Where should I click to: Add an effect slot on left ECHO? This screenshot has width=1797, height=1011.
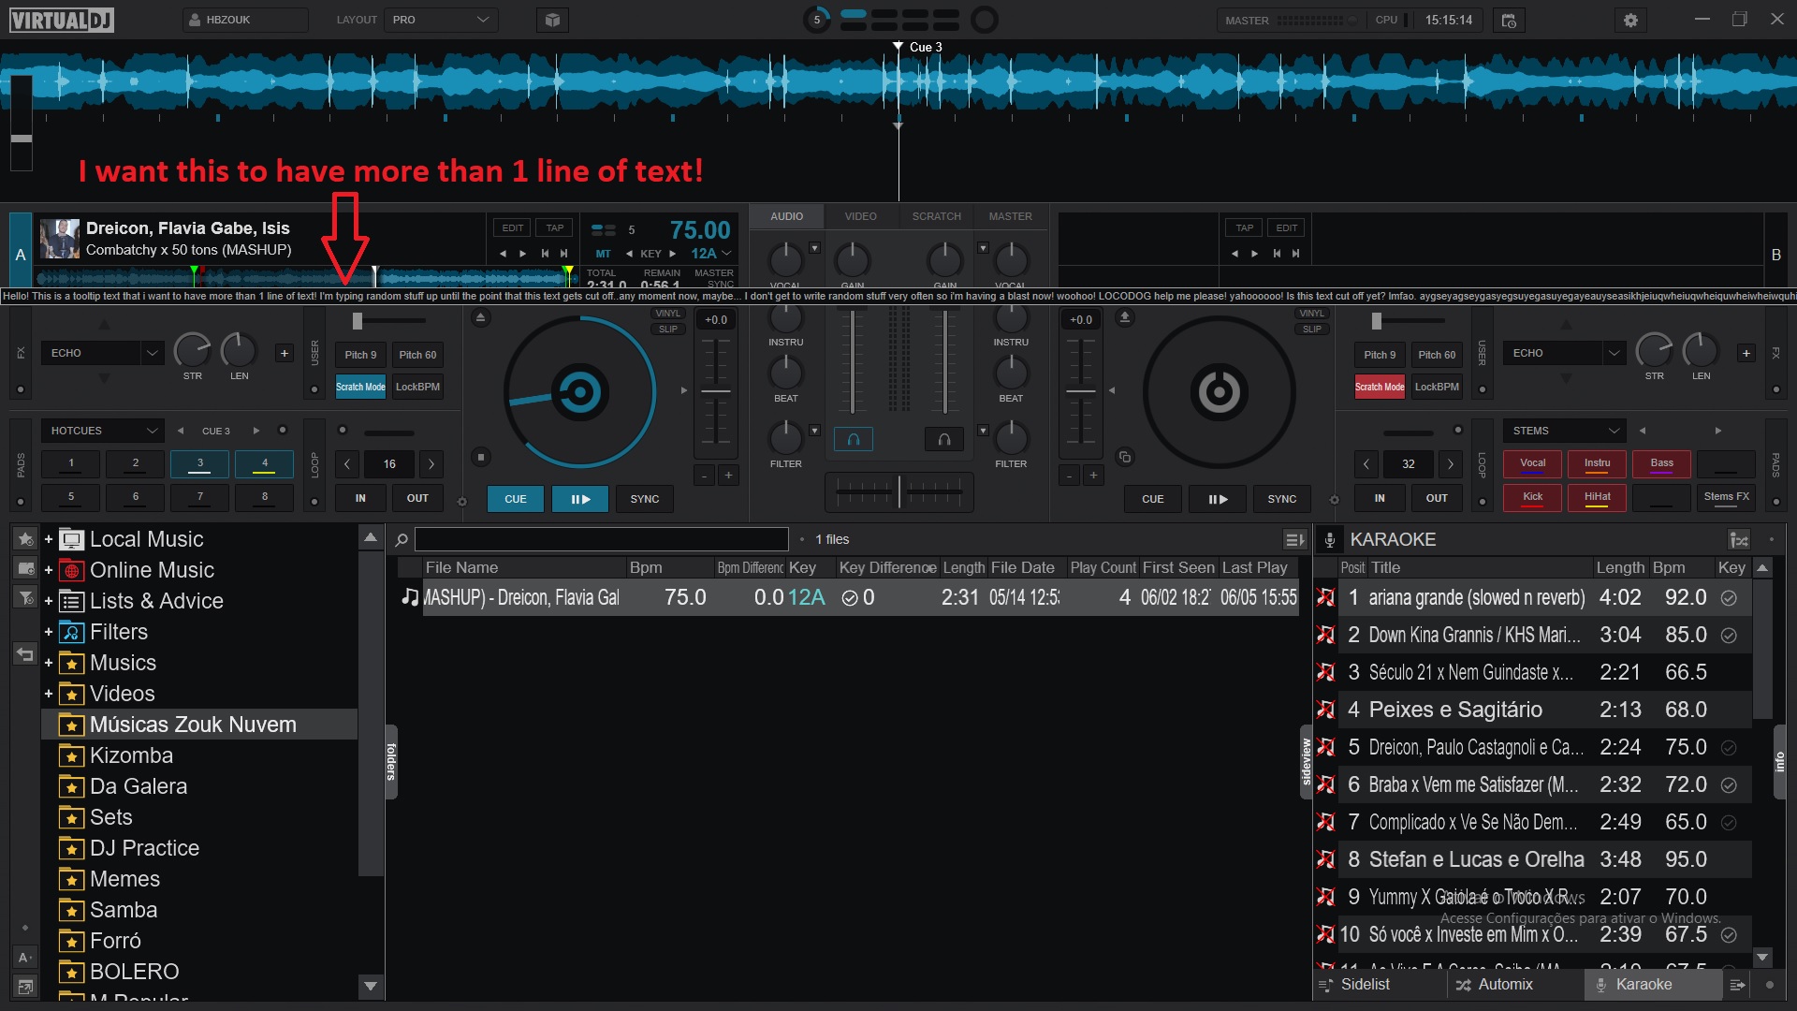point(285,353)
